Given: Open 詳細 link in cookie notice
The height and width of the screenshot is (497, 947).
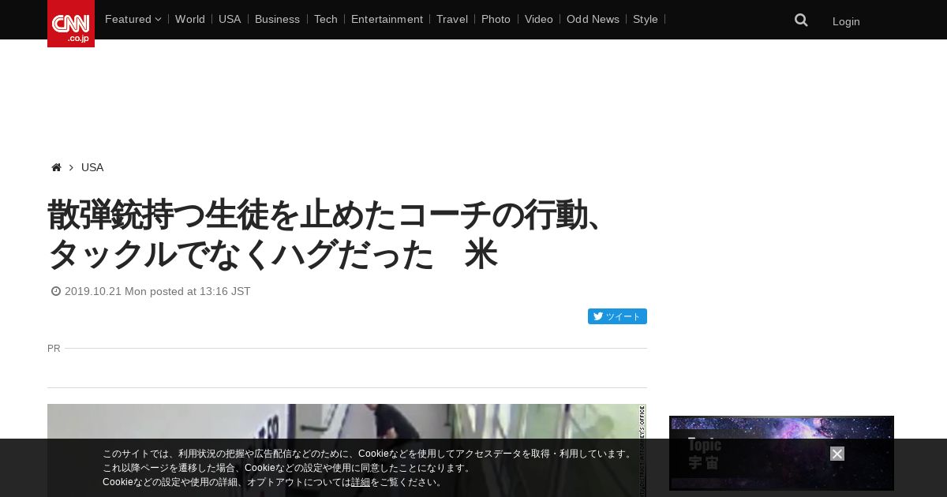Looking at the screenshot, I should click(361, 482).
